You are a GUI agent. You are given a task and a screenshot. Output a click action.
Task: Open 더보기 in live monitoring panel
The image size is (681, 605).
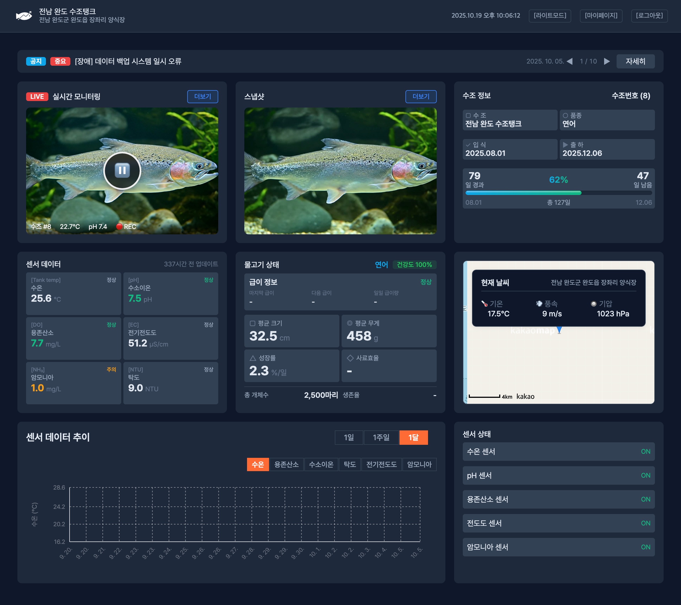coord(202,97)
